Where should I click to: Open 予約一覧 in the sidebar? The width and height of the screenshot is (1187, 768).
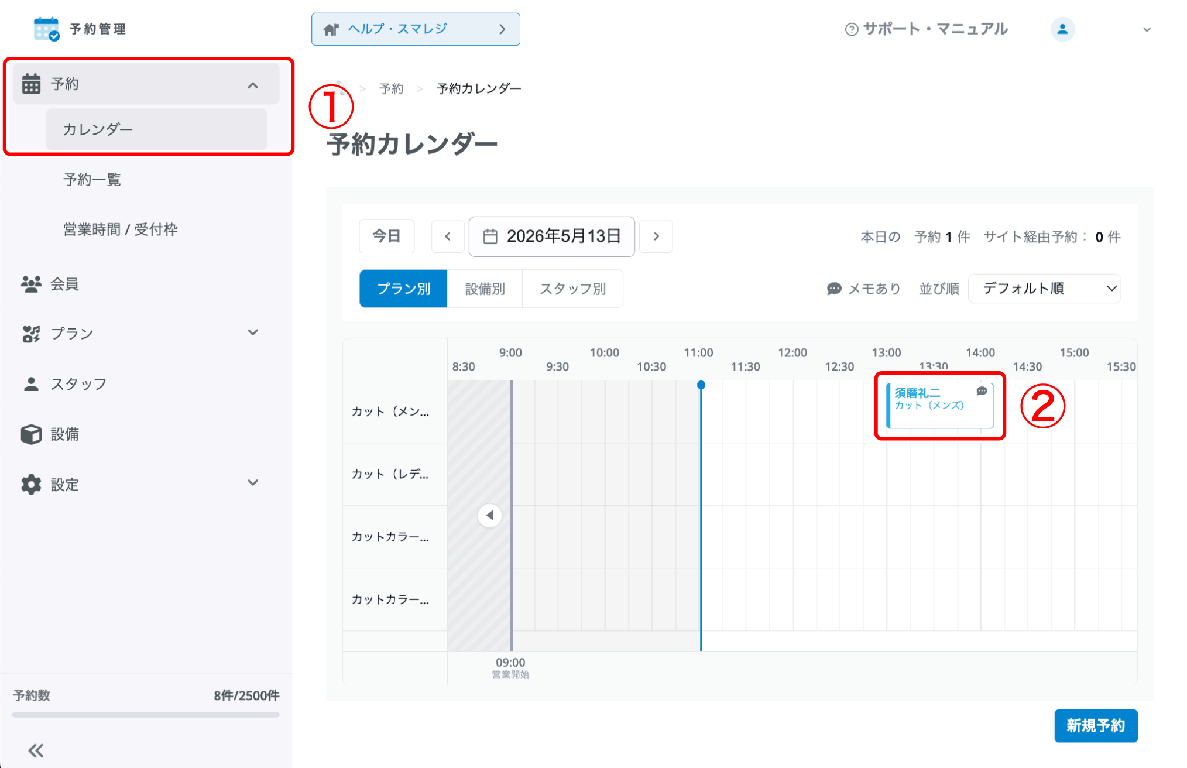click(92, 180)
